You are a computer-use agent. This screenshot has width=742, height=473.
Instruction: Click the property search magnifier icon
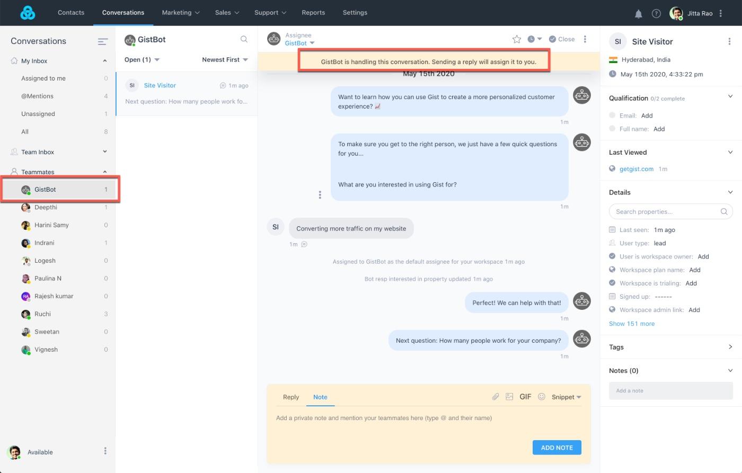[724, 211]
